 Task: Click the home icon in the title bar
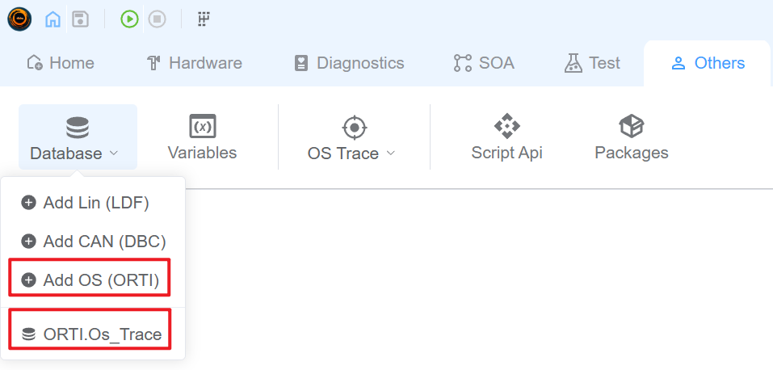(53, 19)
